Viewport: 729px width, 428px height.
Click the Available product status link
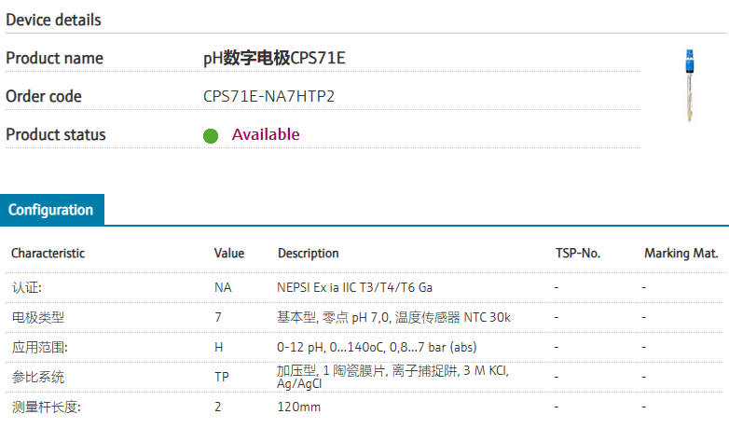pos(266,134)
